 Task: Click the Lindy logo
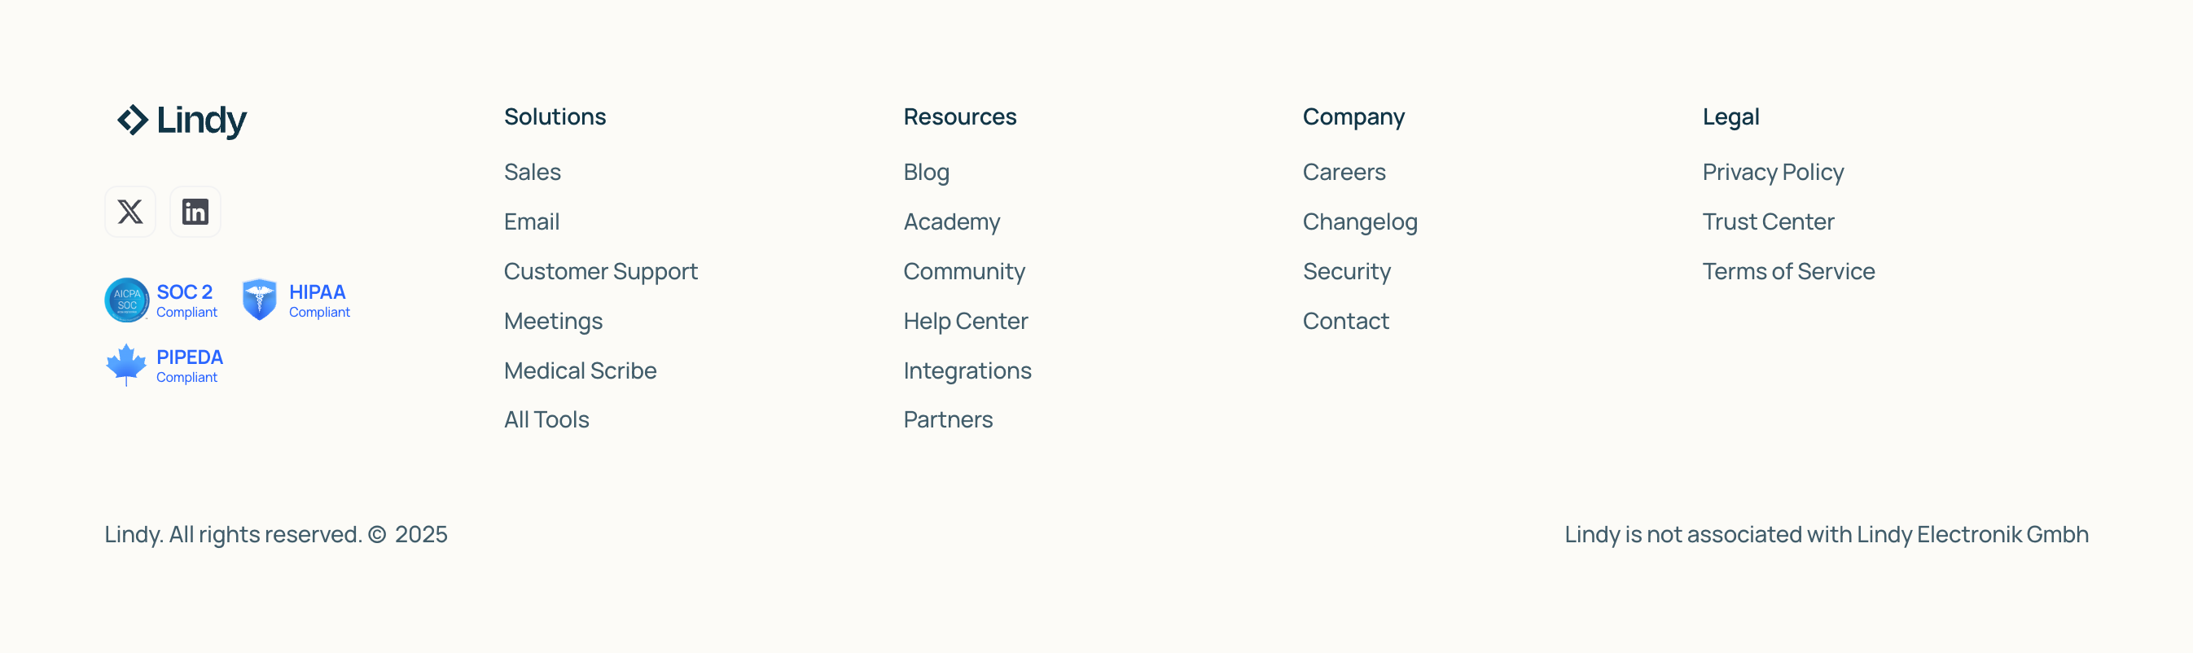tap(182, 120)
